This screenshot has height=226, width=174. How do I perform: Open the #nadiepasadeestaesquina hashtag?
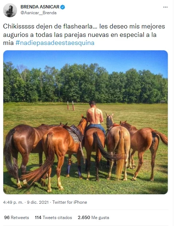(x=55, y=43)
